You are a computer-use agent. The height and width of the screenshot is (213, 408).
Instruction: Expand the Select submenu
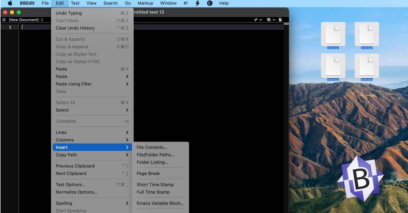pyautogui.click(x=92, y=110)
